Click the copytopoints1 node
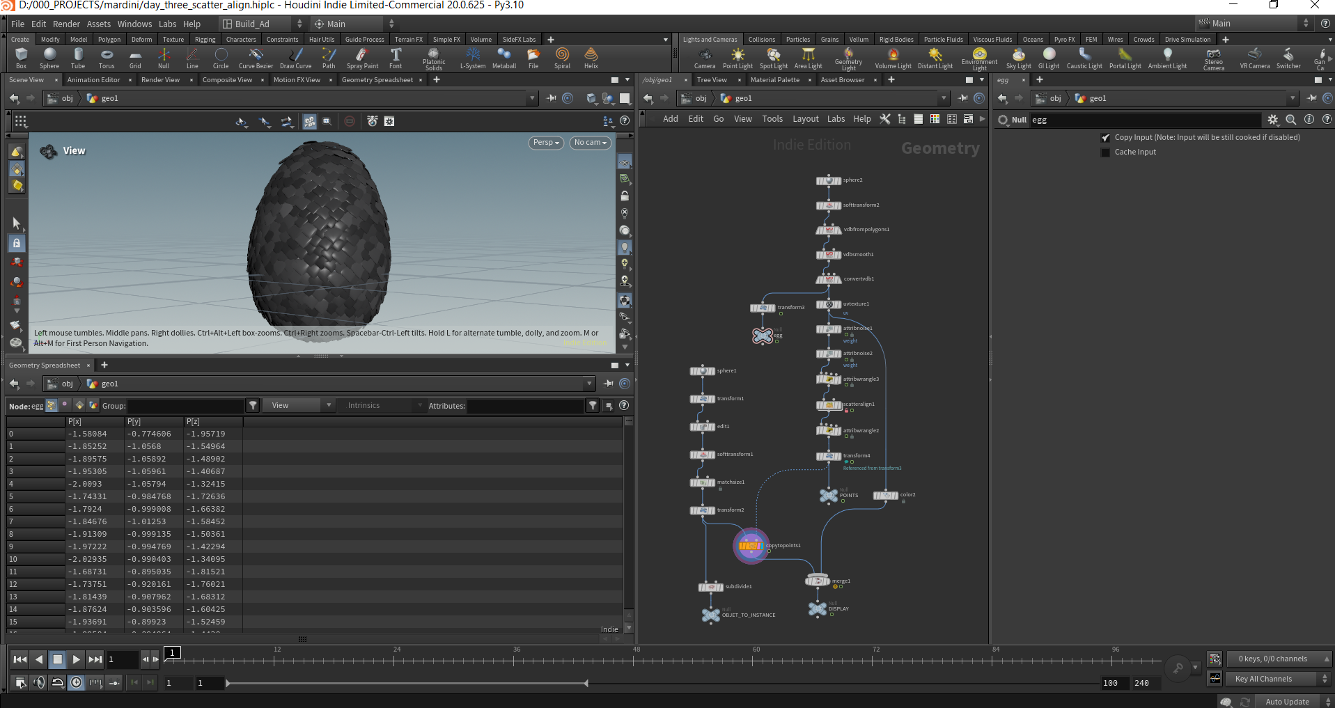The height and width of the screenshot is (708, 1335). click(751, 546)
